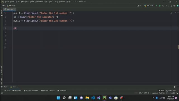This screenshot has height=101, width=179.
Task: Open the Problems tool window
Action: click(17, 90)
